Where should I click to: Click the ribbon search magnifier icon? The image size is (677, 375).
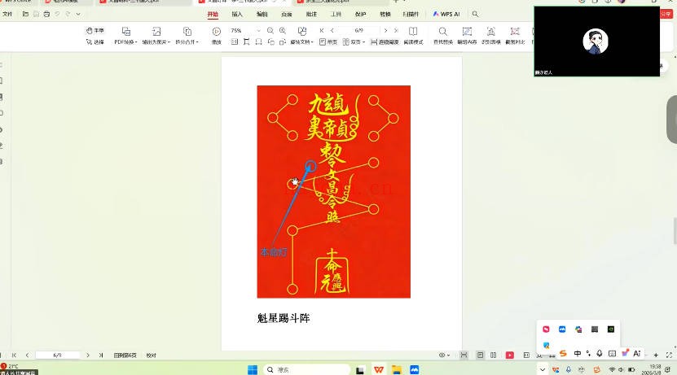click(475, 14)
